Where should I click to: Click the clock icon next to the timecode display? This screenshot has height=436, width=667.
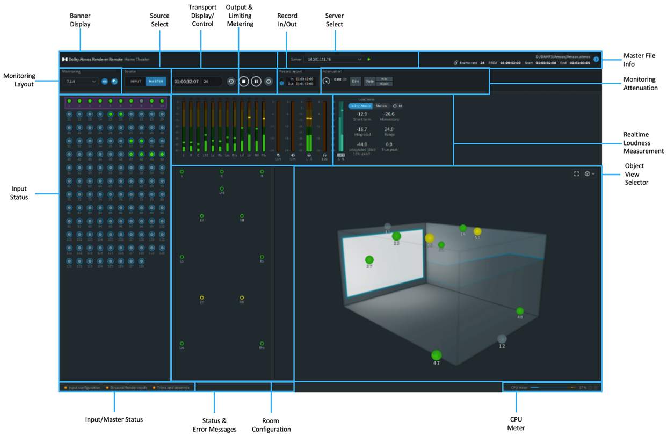[x=231, y=81]
